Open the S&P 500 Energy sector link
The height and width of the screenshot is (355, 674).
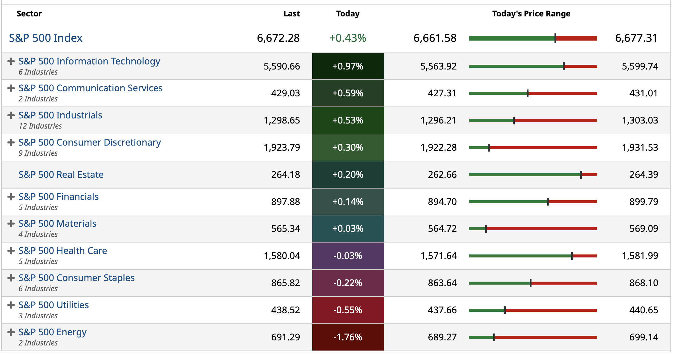(x=52, y=332)
